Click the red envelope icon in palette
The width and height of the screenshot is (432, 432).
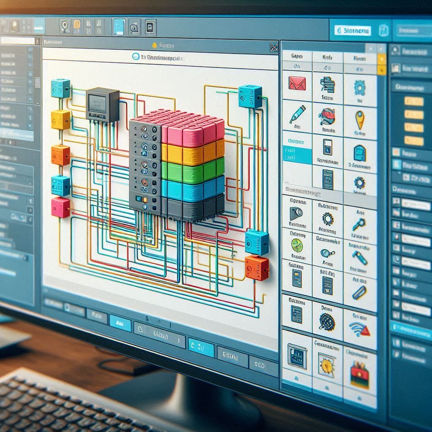tap(297, 82)
